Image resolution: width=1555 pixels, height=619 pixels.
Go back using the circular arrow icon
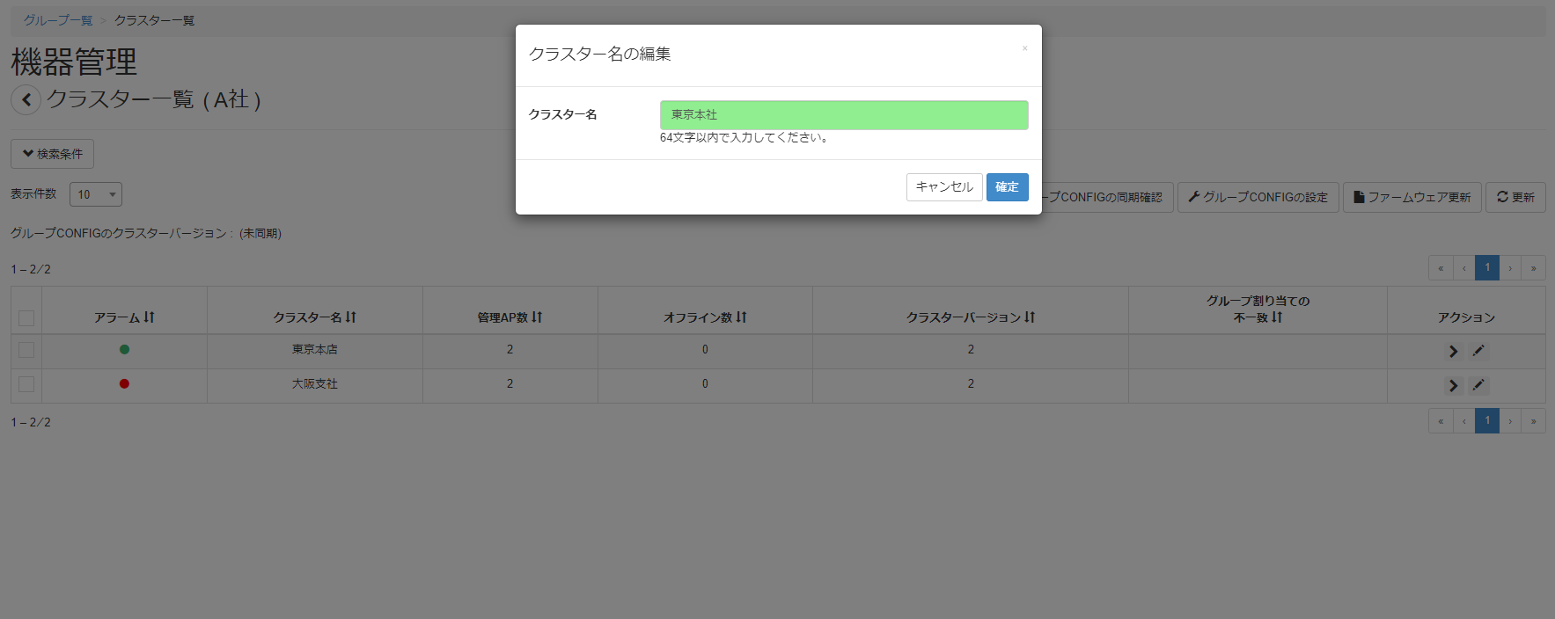26,99
